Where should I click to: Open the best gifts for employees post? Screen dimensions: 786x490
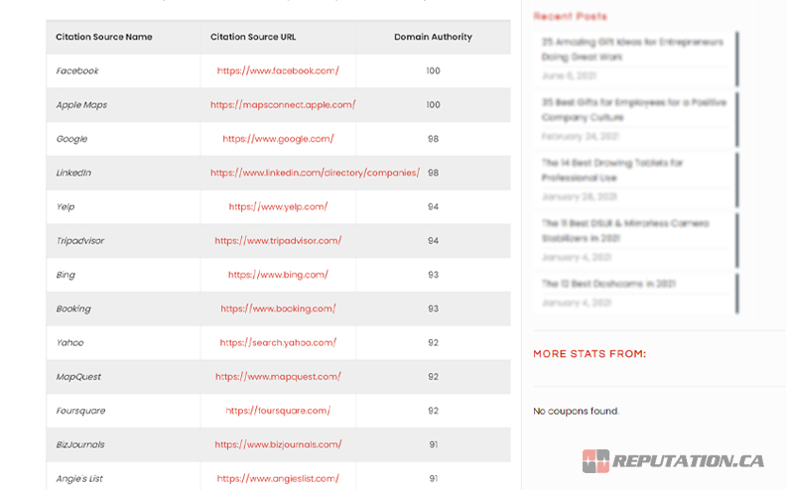pyautogui.click(x=633, y=109)
